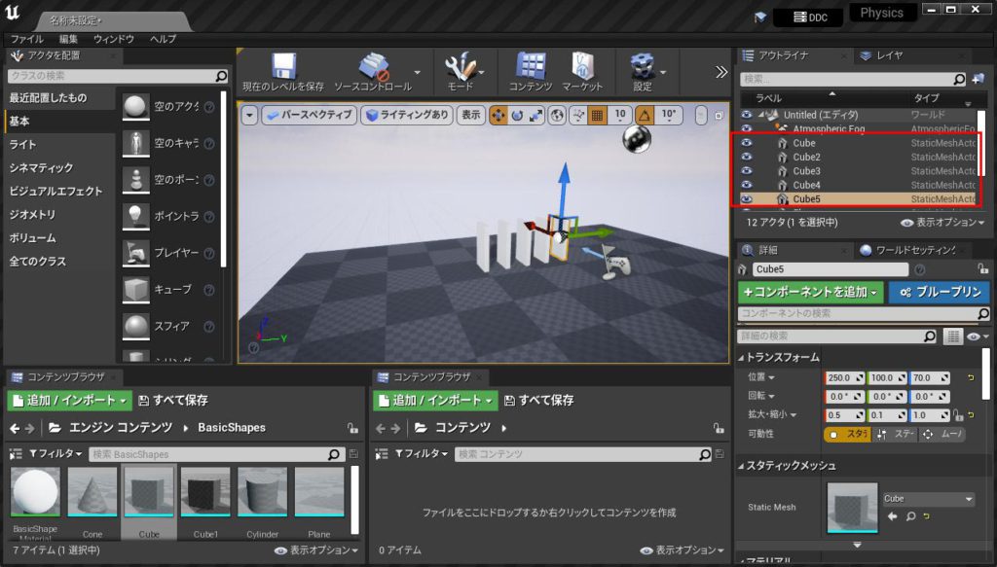
Task: Open the Help (ヘルプ) menu
Action: [x=163, y=39]
